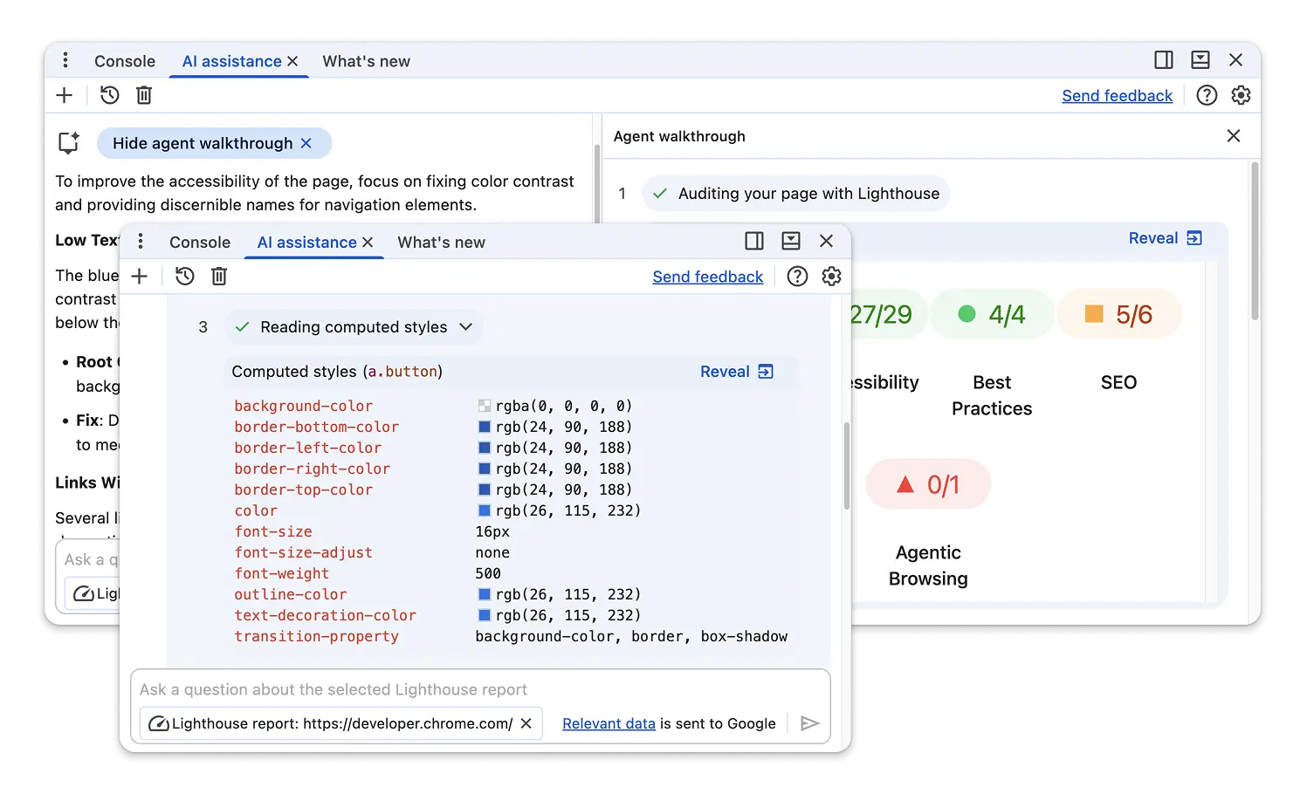
Task: Dismiss Hide agent walkthrough chip with X
Action: (x=306, y=143)
